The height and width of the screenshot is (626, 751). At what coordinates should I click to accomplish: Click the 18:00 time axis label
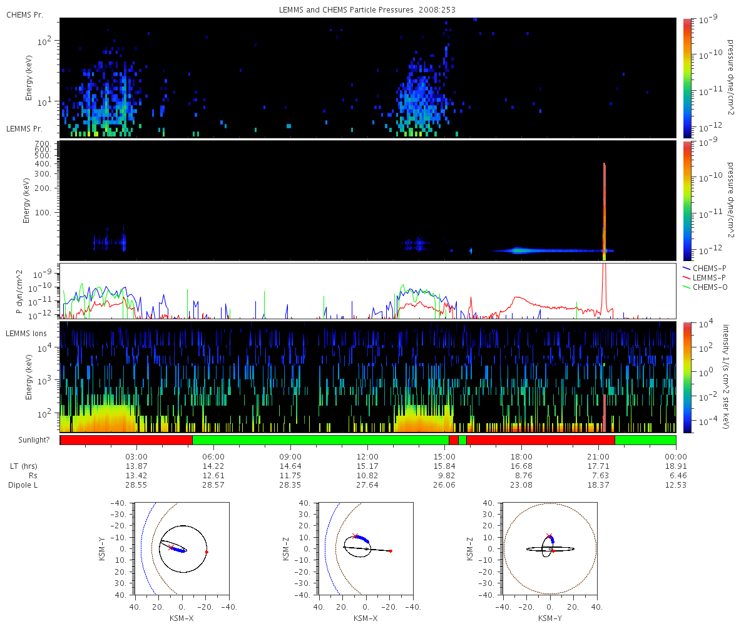521,456
